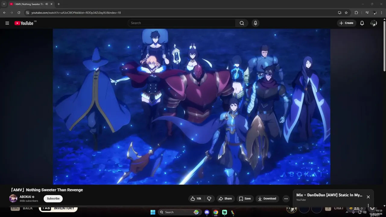Subscribe to the ABOKAI channel
The image size is (386, 217).
tap(53, 199)
